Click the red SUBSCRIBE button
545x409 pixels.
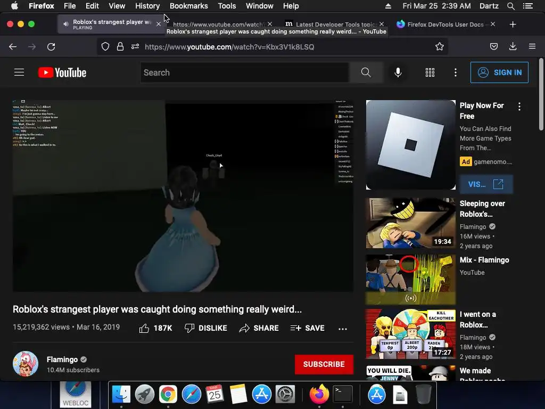pos(324,364)
